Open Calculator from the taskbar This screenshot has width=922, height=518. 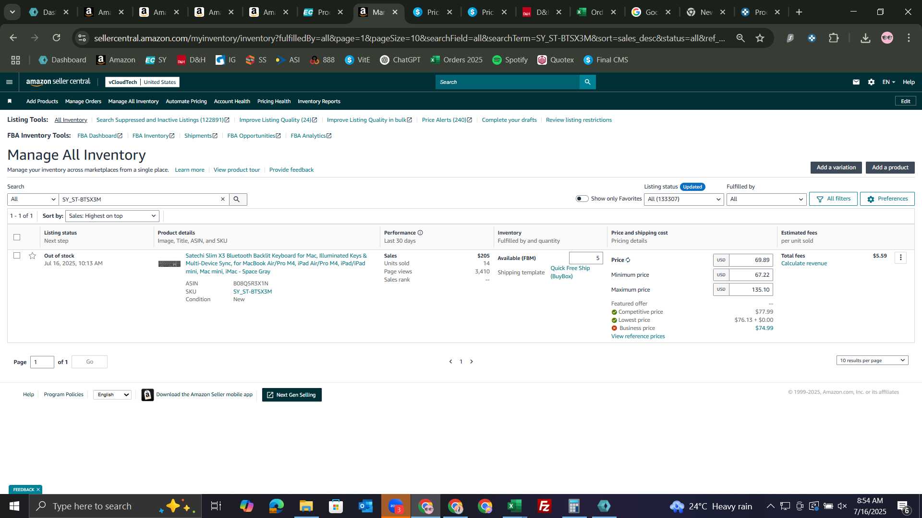click(574, 506)
